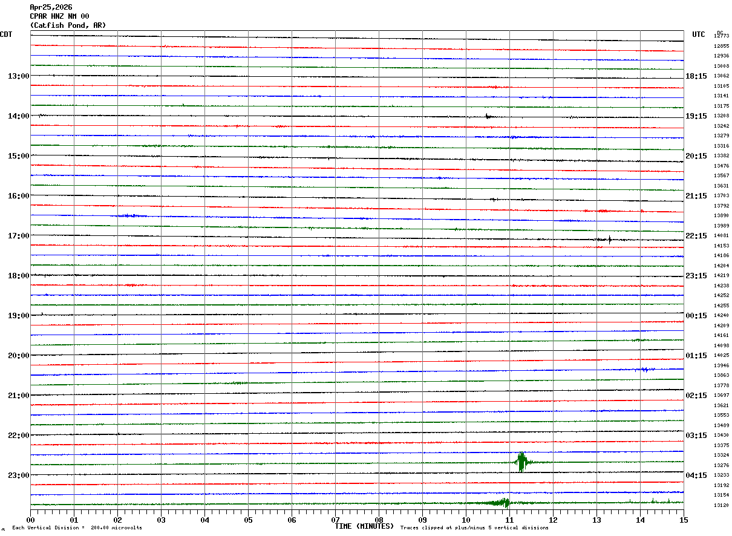Click the DC offset value "13276"
This screenshot has width=732, height=536.
[721, 466]
